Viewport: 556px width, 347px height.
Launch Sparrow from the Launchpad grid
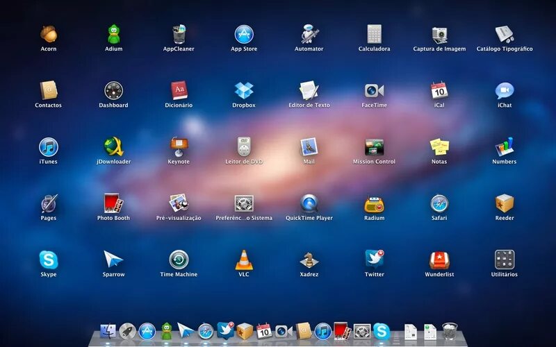click(x=113, y=260)
